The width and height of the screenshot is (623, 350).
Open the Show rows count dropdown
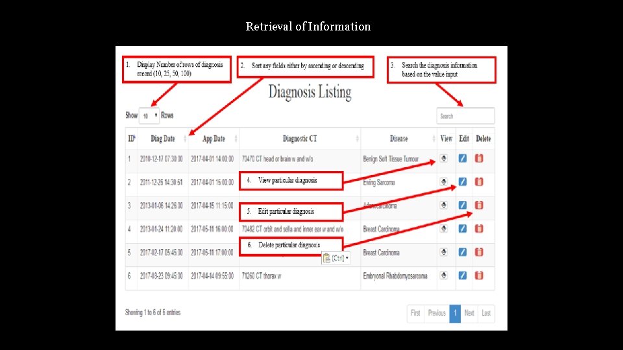coord(149,115)
